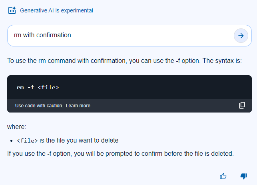The height and width of the screenshot is (185, 257).
Task: Copy the code snippet with the copy icon
Action: tap(242, 105)
